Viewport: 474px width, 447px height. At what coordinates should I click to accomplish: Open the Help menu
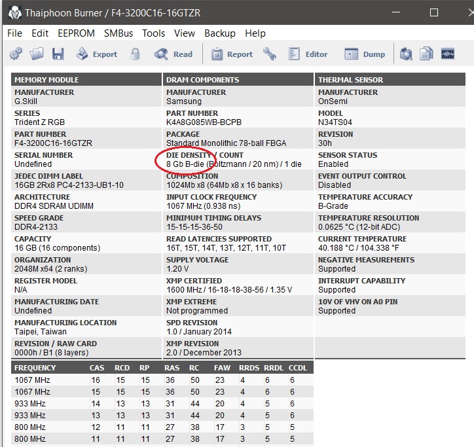255,33
